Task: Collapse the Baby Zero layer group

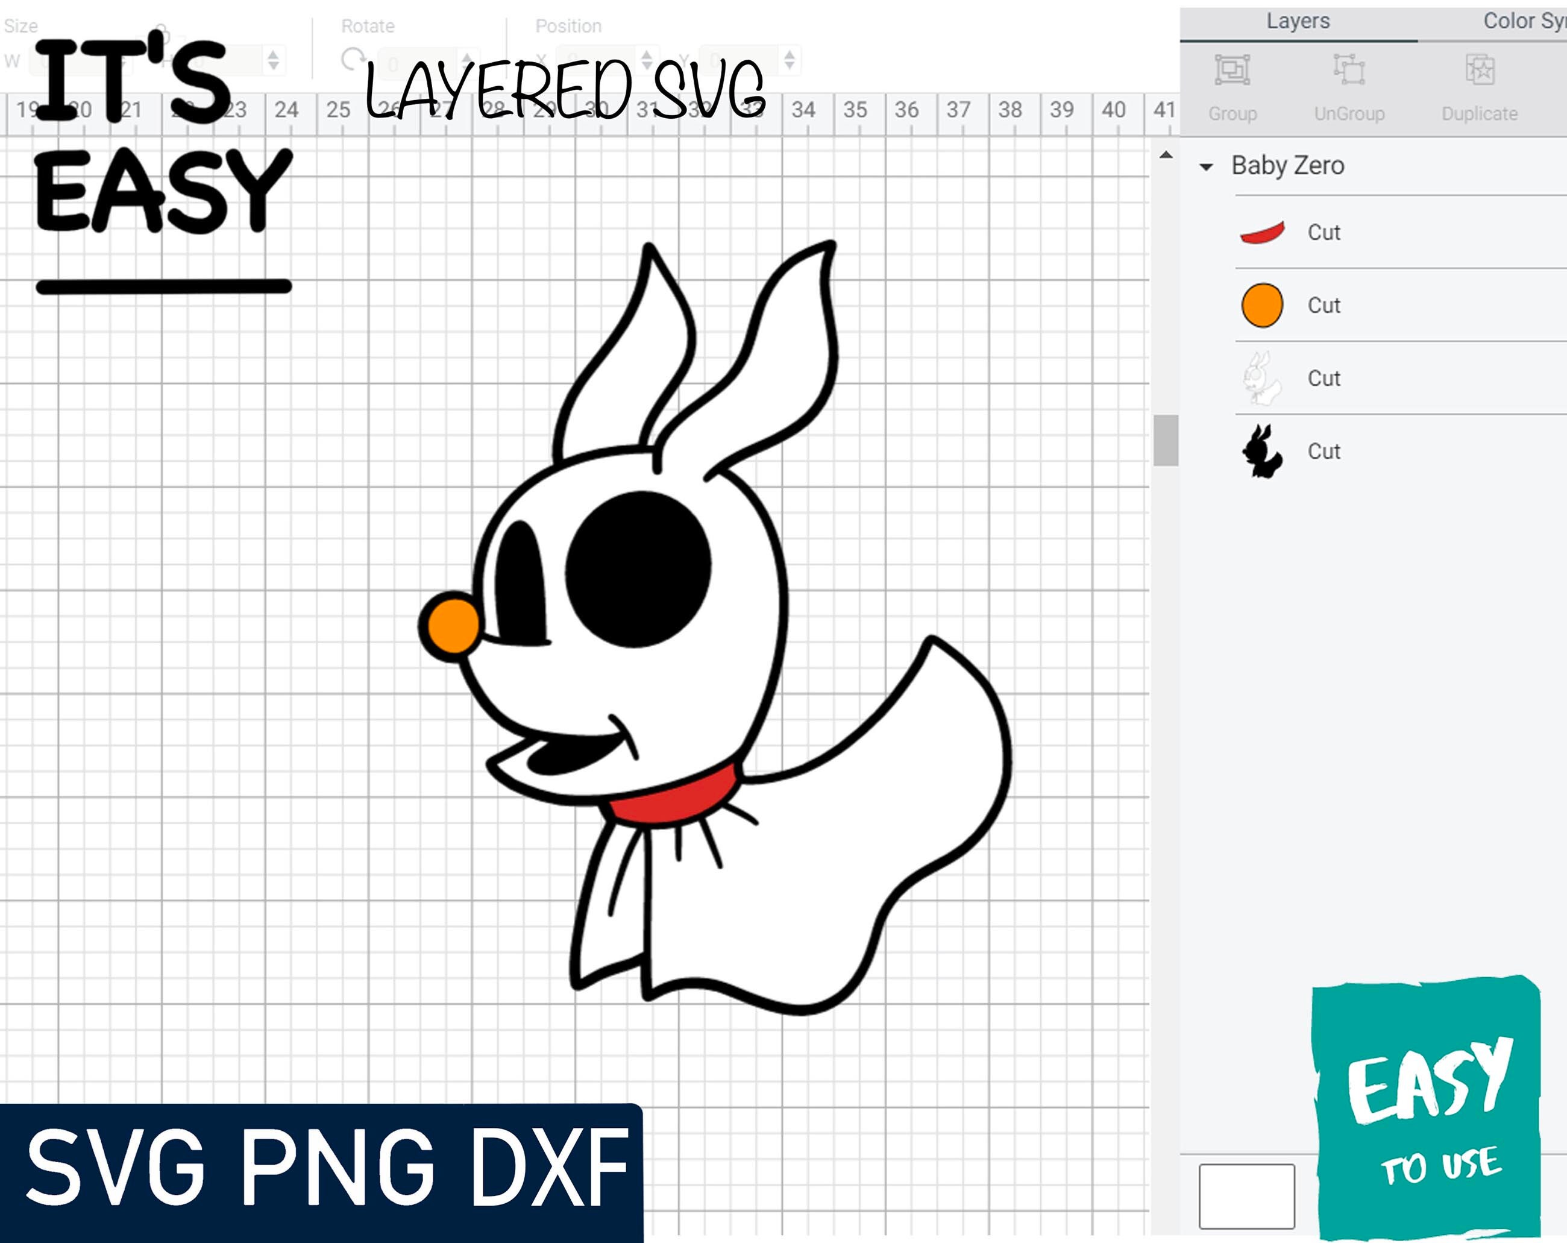Action: tap(1206, 166)
